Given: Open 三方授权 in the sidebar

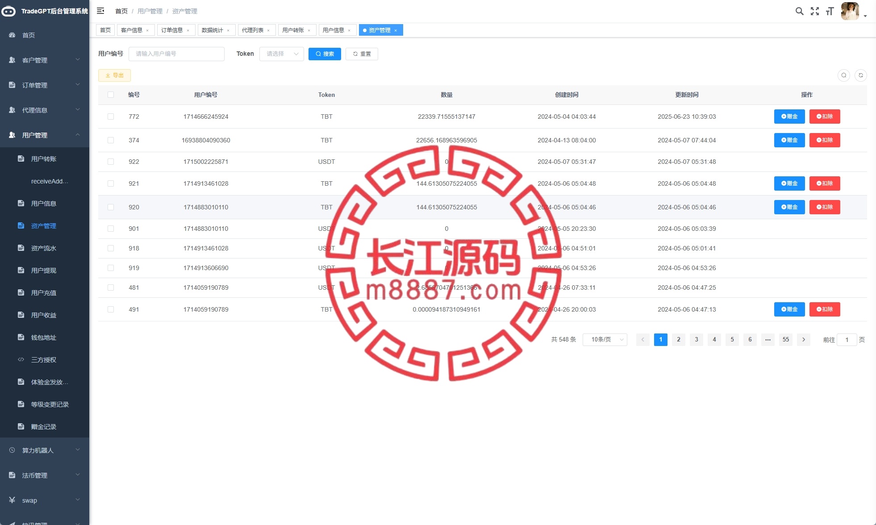Looking at the screenshot, I should coord(45,360).
